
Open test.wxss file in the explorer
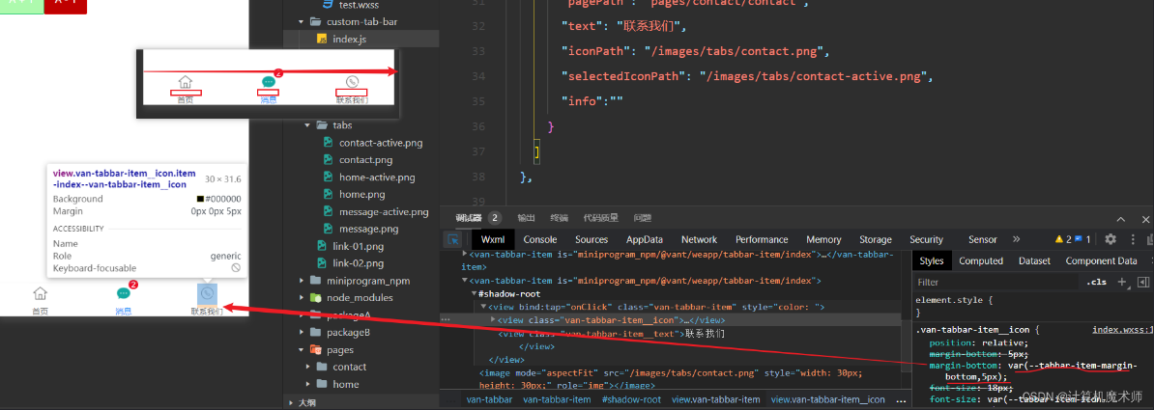point(359,5)
